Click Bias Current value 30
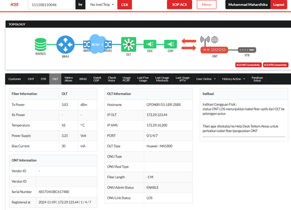Image resolution: width=291 pixels, height=210 pixels. pyautogui.click(x=63, y=146)
